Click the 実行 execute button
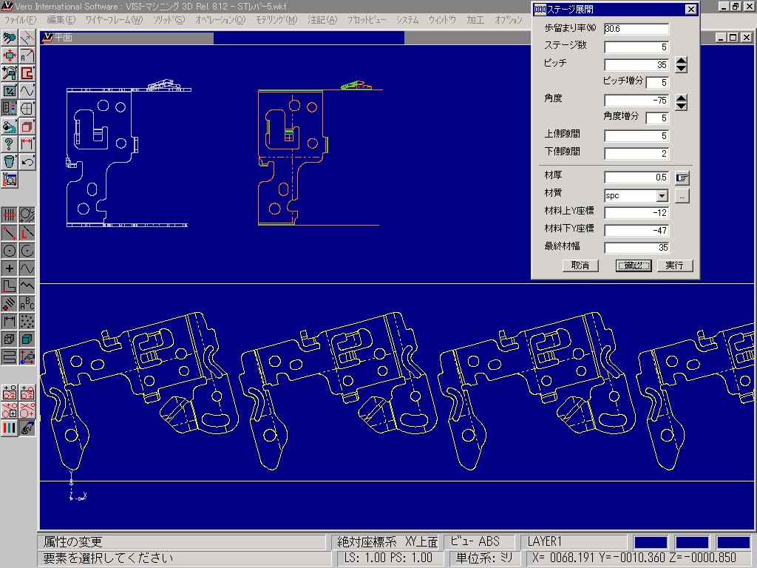The image size is (757, 568). [x=674, y=266]
